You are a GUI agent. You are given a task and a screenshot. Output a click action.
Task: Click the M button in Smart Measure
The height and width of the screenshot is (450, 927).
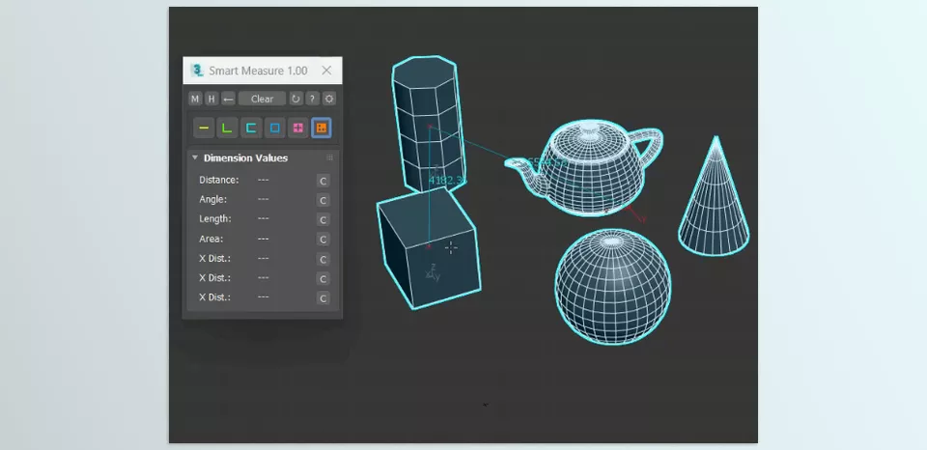[x=195, y=98]
